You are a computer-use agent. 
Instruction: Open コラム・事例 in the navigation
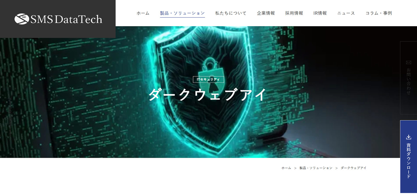(379, 13)
